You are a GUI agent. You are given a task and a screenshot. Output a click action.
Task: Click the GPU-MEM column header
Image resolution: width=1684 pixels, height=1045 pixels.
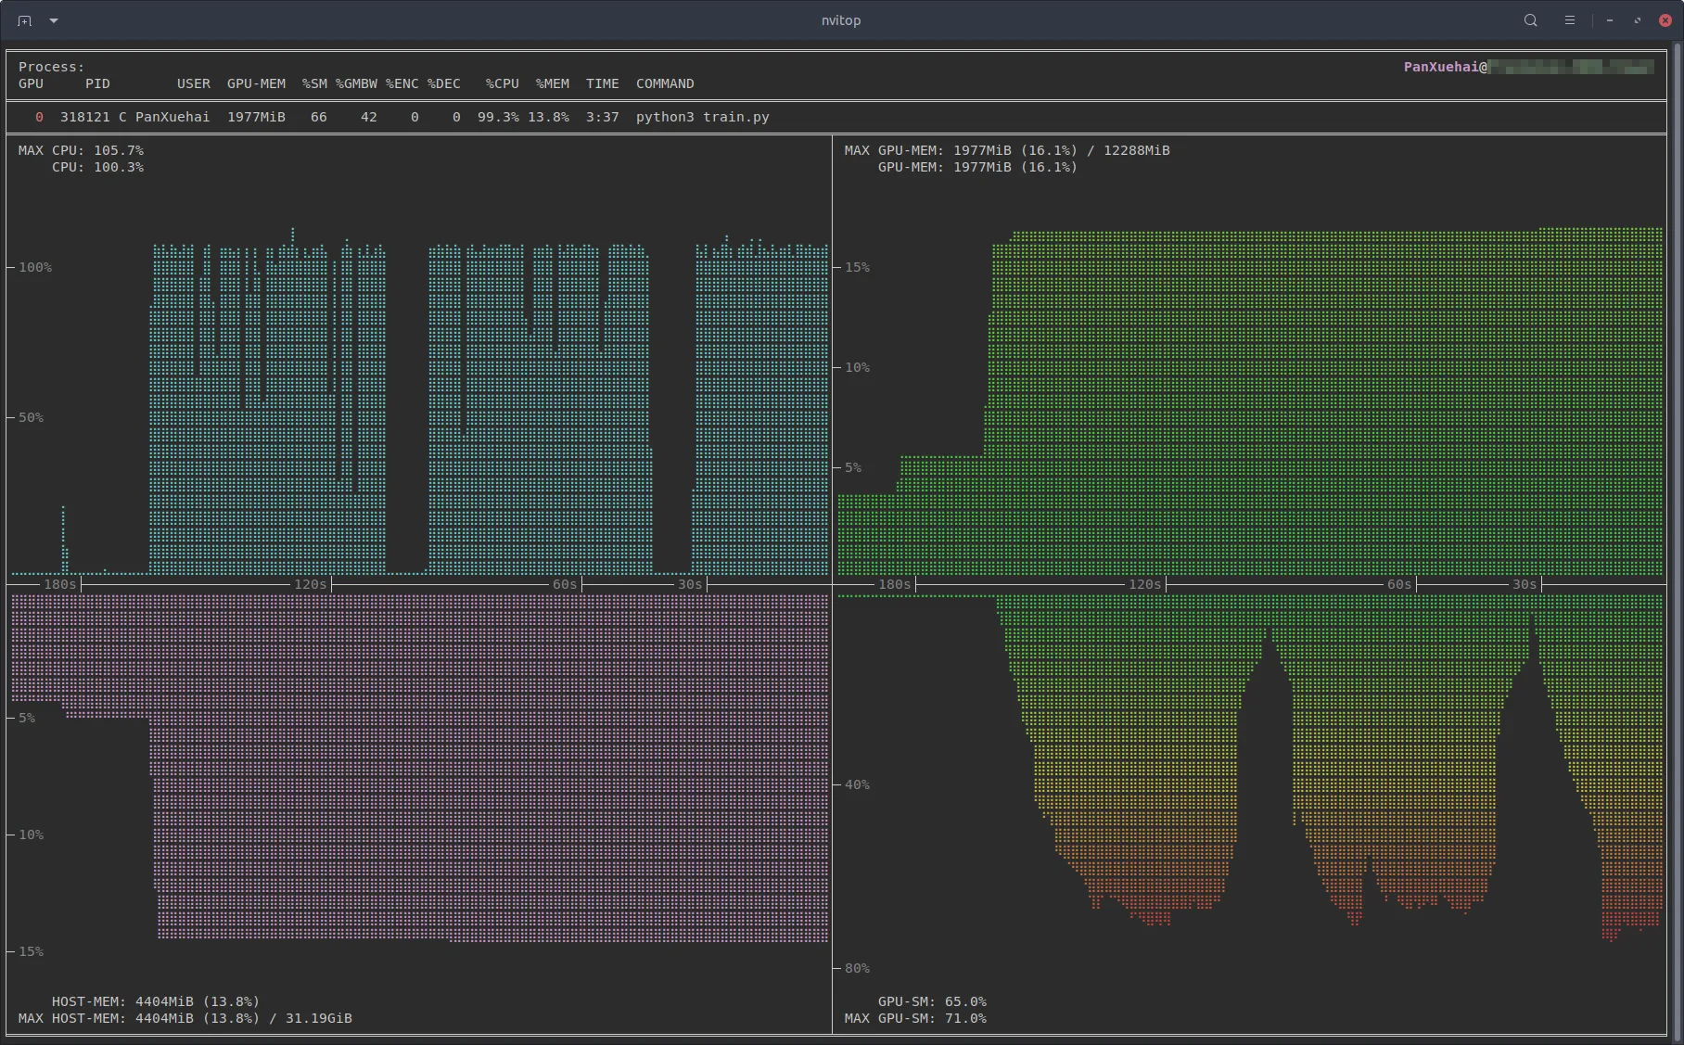256,83
